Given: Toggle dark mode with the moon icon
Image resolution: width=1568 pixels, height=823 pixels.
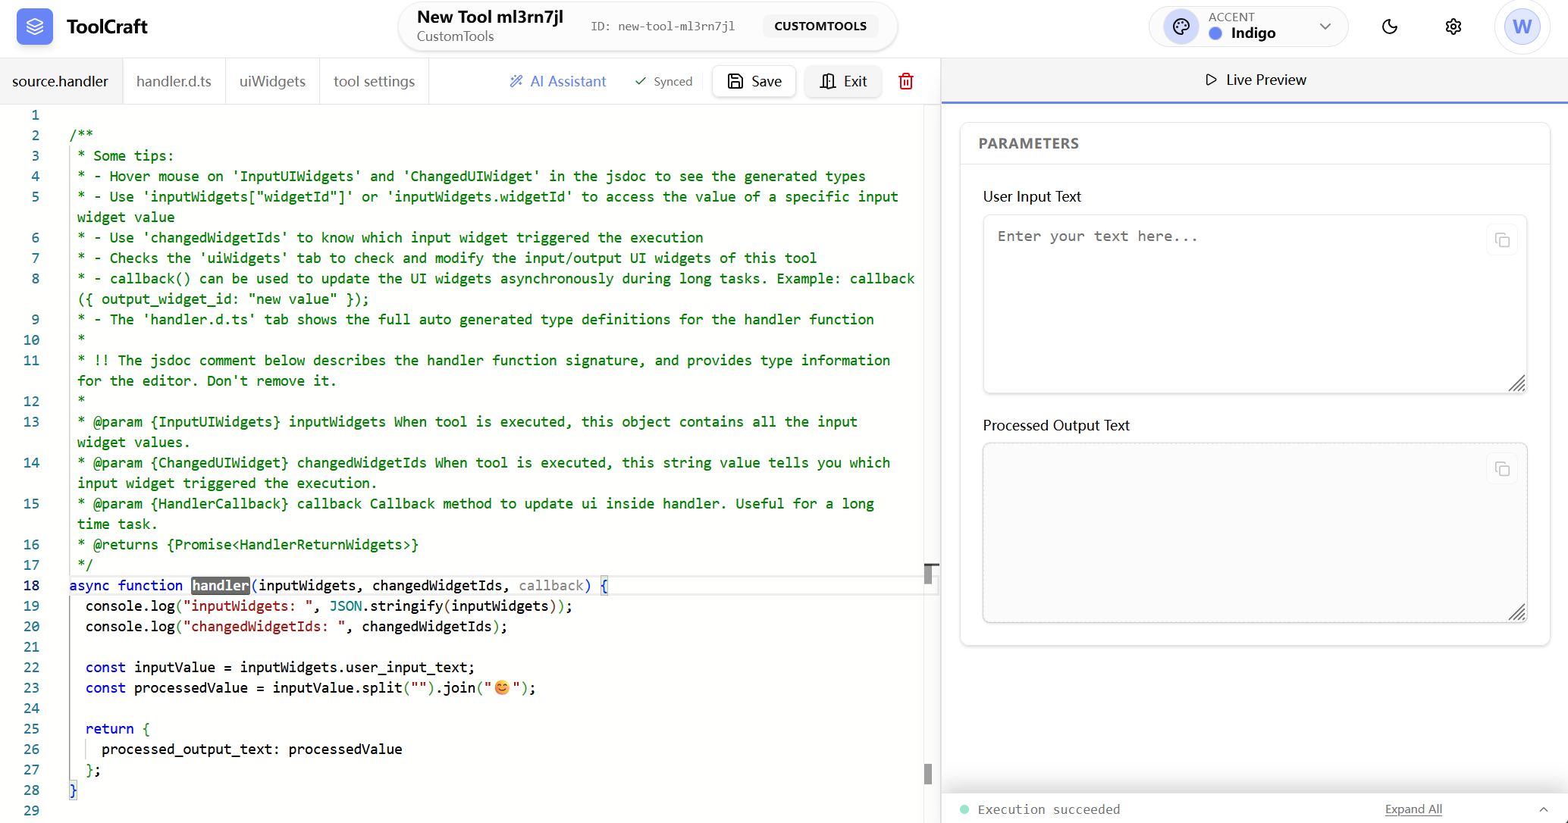Looking at the screenshot, I should (x=1390, y=27).
